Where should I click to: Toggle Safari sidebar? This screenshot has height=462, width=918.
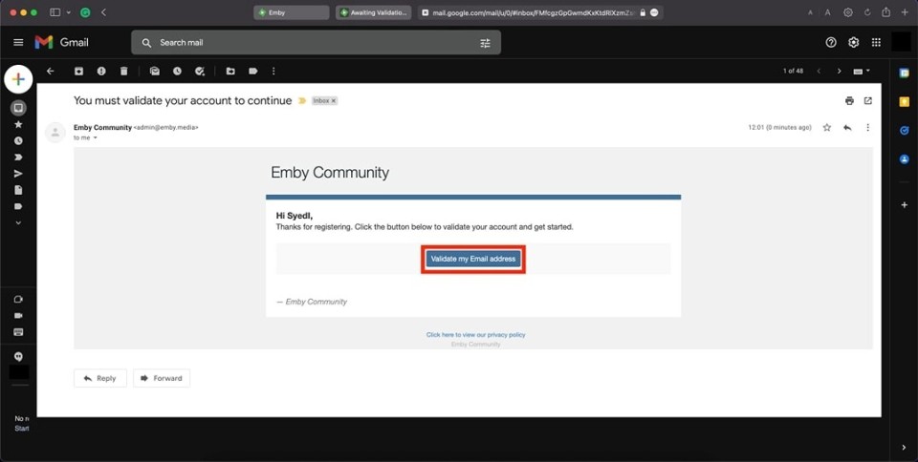click(55, 12)
